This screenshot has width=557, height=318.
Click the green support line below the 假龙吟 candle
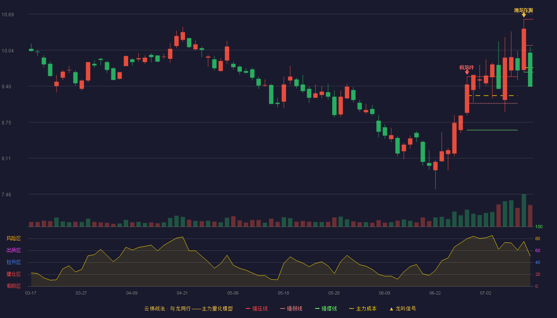point(492,130)
